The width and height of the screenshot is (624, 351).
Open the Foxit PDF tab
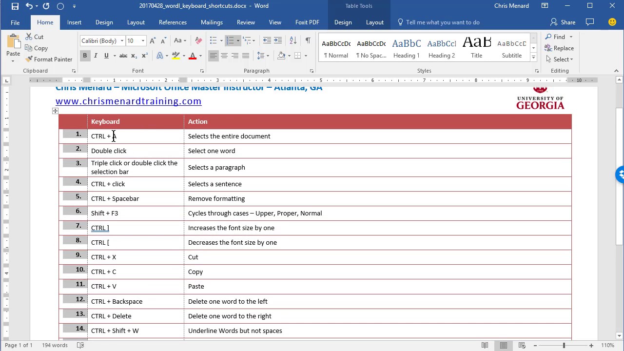(x=307, y=22)
